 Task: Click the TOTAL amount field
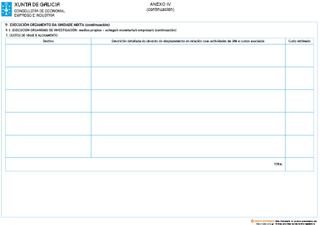pos(299,164)
